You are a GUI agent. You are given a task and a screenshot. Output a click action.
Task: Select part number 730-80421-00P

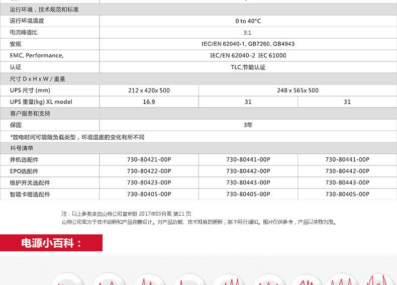point(149,160)
